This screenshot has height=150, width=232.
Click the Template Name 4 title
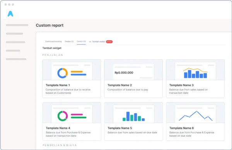click(x=58, y=128)
